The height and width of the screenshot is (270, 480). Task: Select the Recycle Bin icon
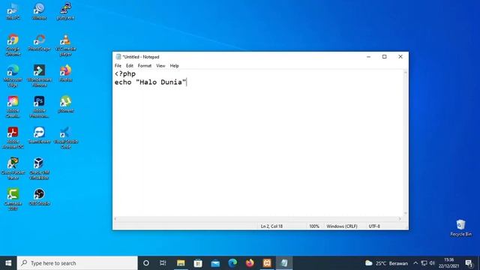(x=460, y=228)
